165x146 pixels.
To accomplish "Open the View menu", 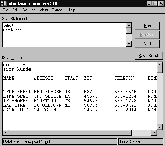I will coord(43,10).
